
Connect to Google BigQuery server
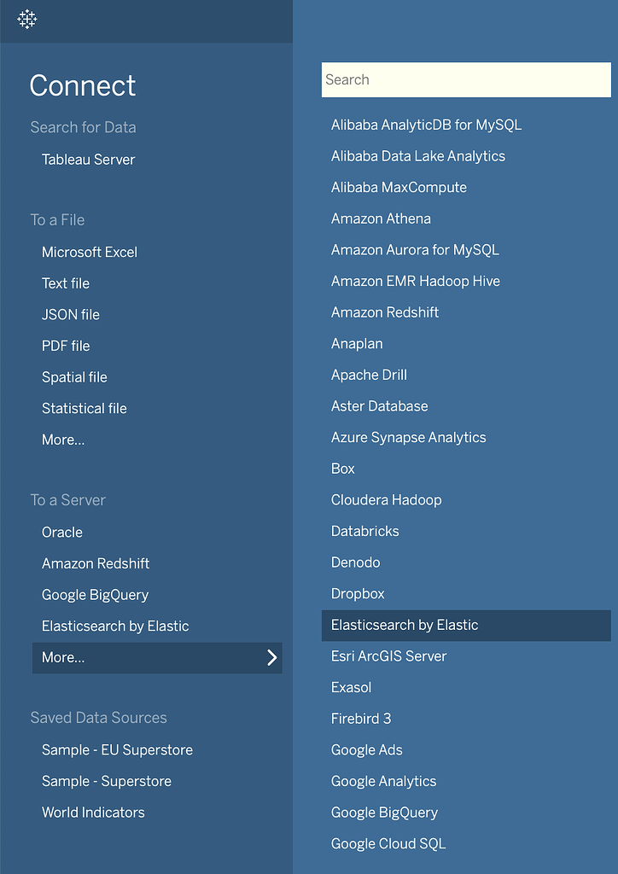click(95, 594)
